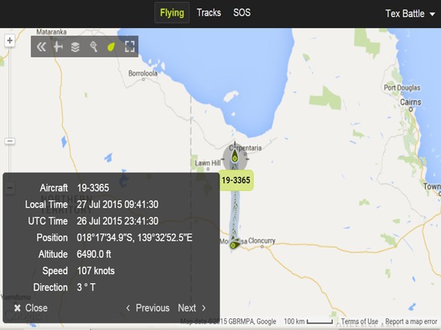Image resolution: width=441 pixels, height=330 pixels.
Task: Open the Tracks tab
Action: [209, 12]
